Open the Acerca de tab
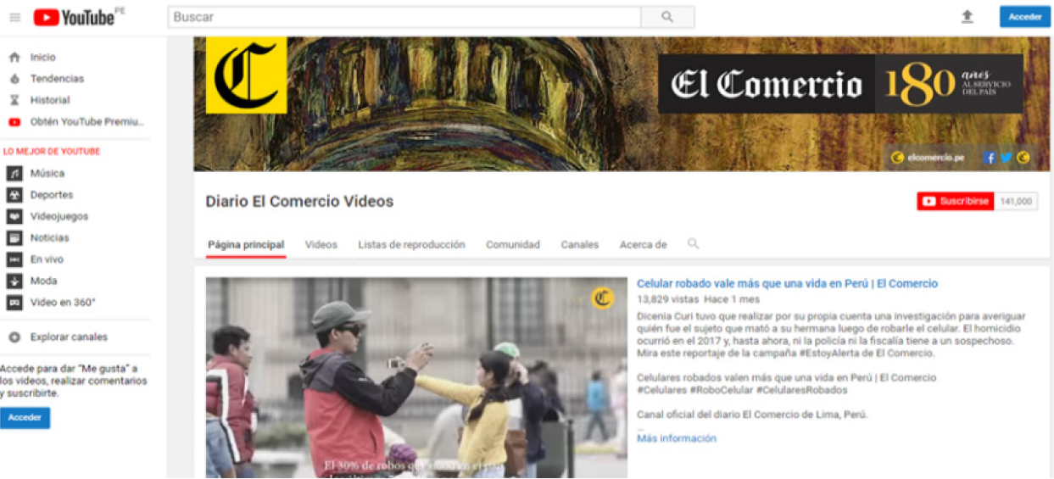1054x479 pixels. click(x=644, y=245)
